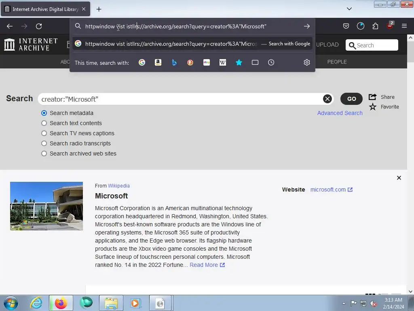Screen dimensions: 414x311
Task: Click the page scrollbar up arrow
Action: pos(410,38)
